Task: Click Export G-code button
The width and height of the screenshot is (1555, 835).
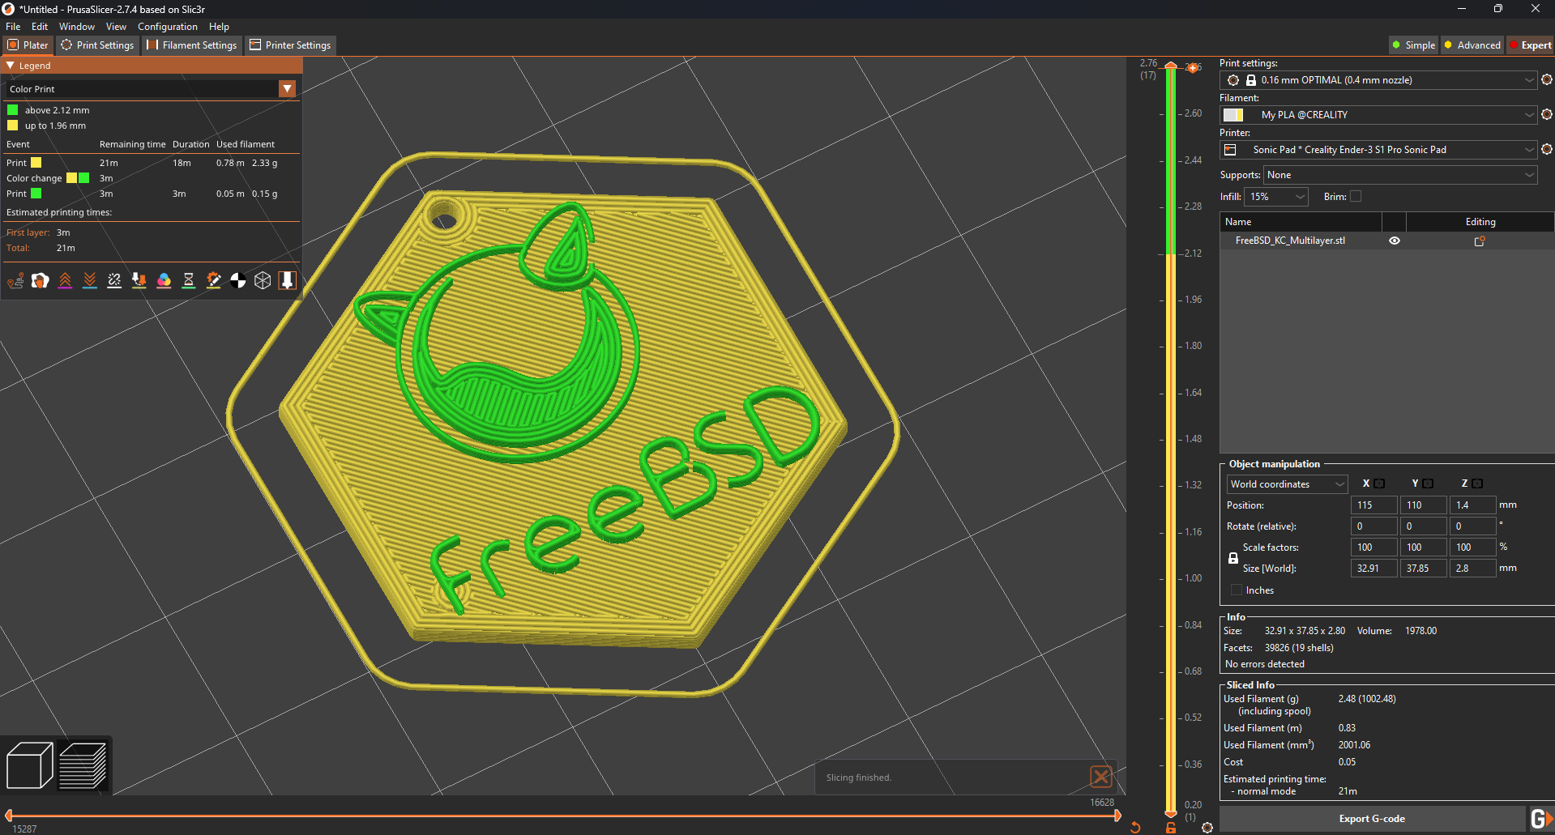Action: [1372, 819]
